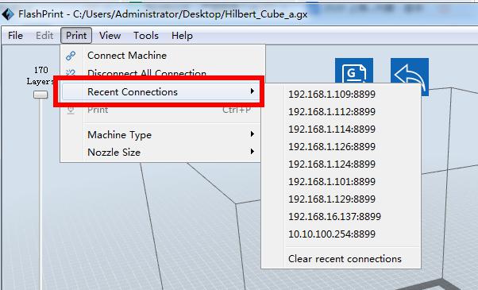Click the Disconnect All Connection broken link icon
This screenshot has width=478, height=290.
[71, 73]
